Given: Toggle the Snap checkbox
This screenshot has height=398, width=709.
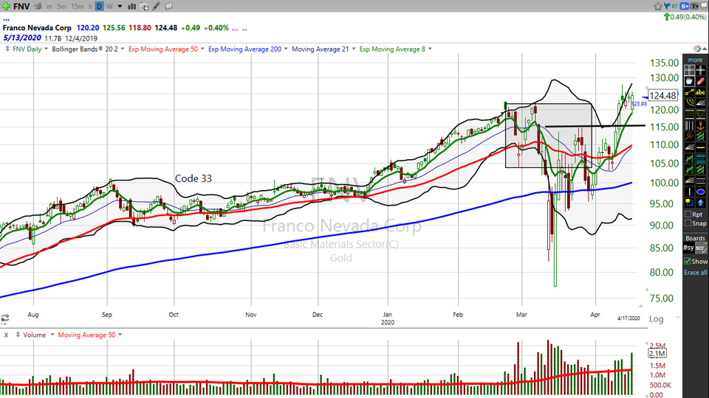Looking at the screenshot, I should [688, 223].
